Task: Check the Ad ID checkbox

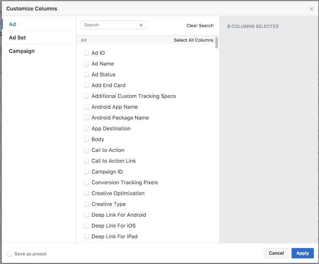Action: click(x=87, y=53)
